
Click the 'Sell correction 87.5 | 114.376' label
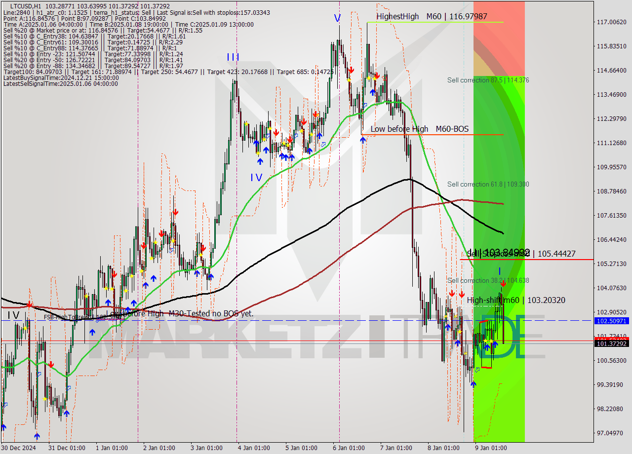(x=488, y=80)
